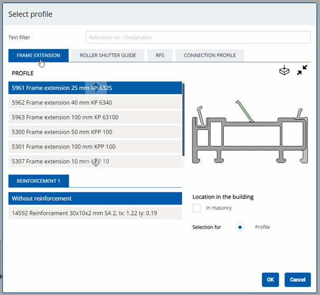Select the Frame Extension tab
Image resolution: width=320 pixels, height=295 pixels.
point(38,56)
